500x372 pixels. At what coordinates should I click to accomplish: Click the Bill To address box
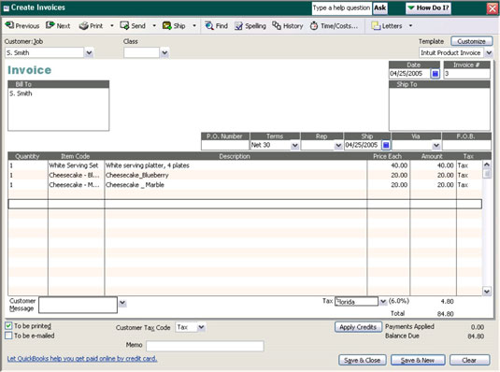pyautogui.click(x=58, y=109)
